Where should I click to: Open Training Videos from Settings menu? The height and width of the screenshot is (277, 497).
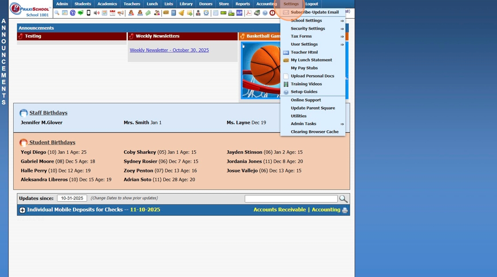point(313,84)
